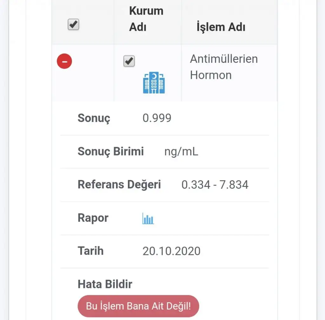Click the "Kurum Adı" column header
The height and width of the screenshot is (320, 325).
pos(146,19)
